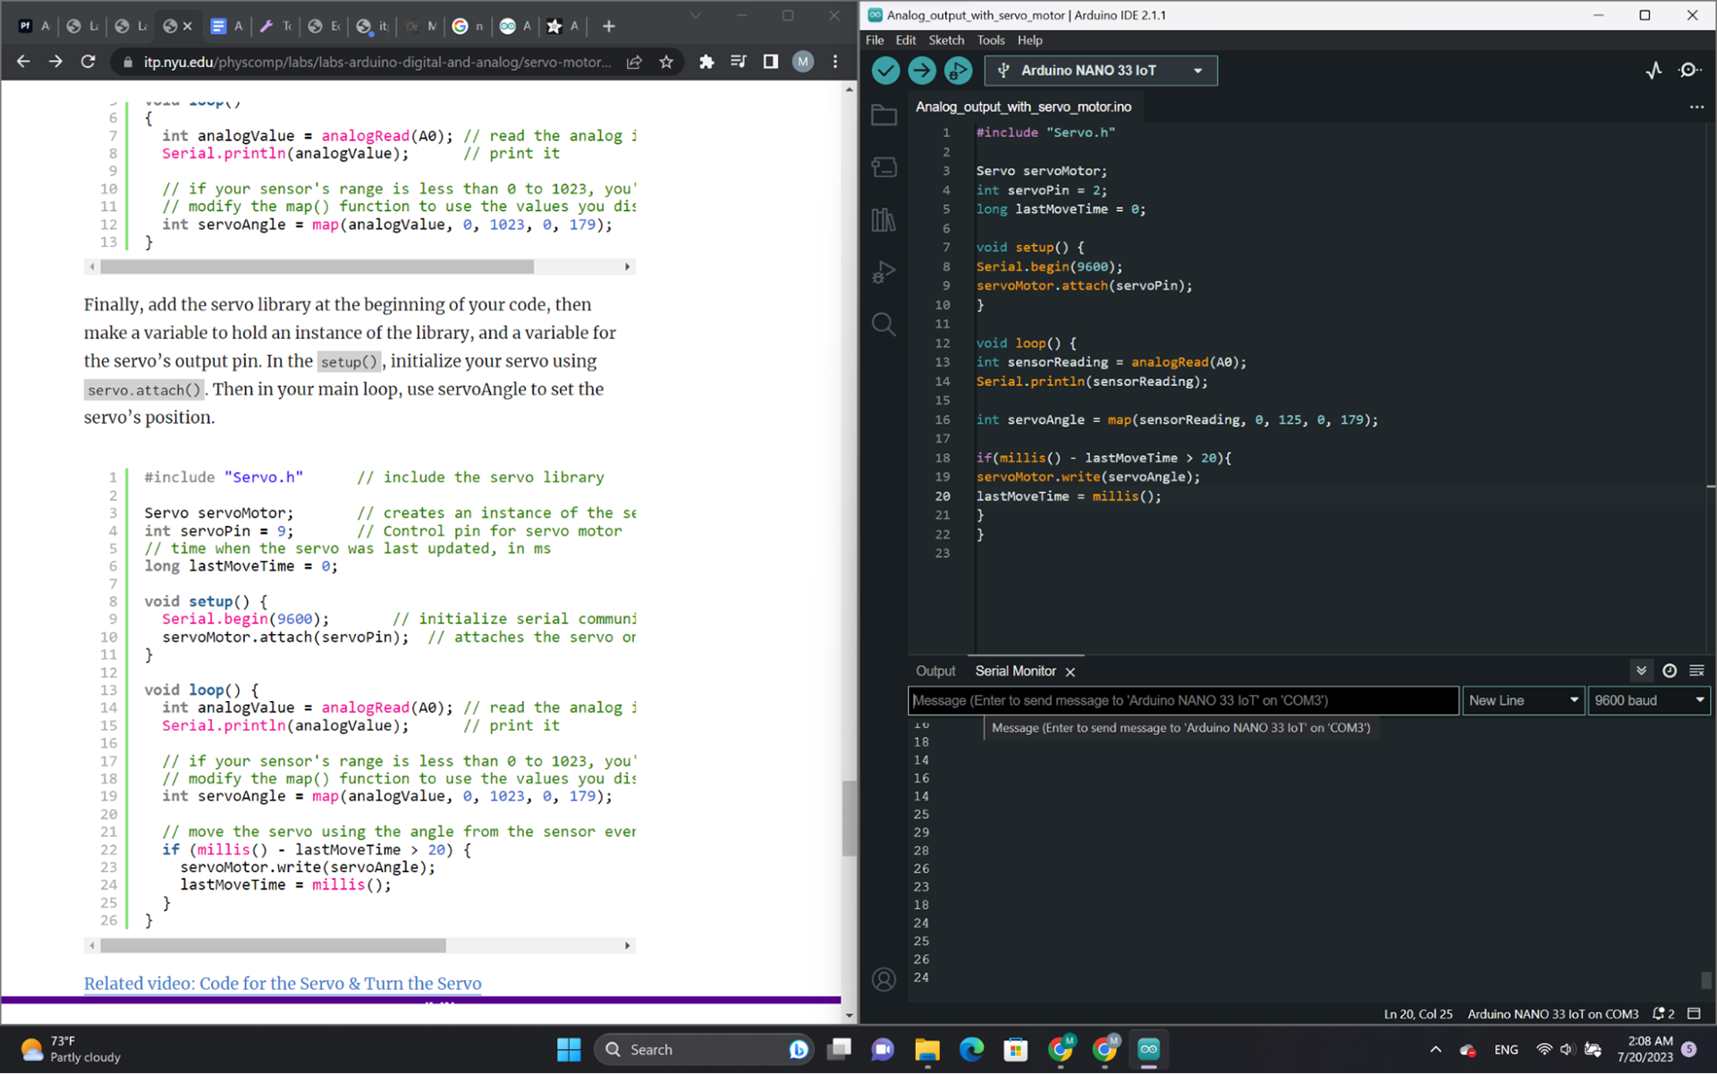This screenshot has width=1717, height=1074.
Task: Click the notifications bell in status bar
Action: (x=1663, y=1014)
